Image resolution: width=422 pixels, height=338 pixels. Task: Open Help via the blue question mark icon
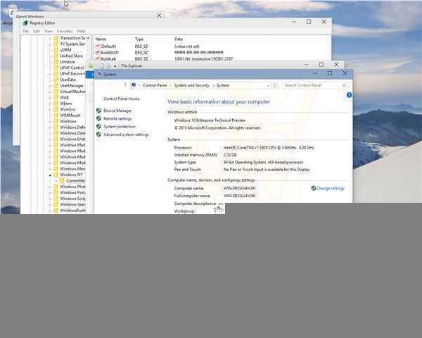349,95
